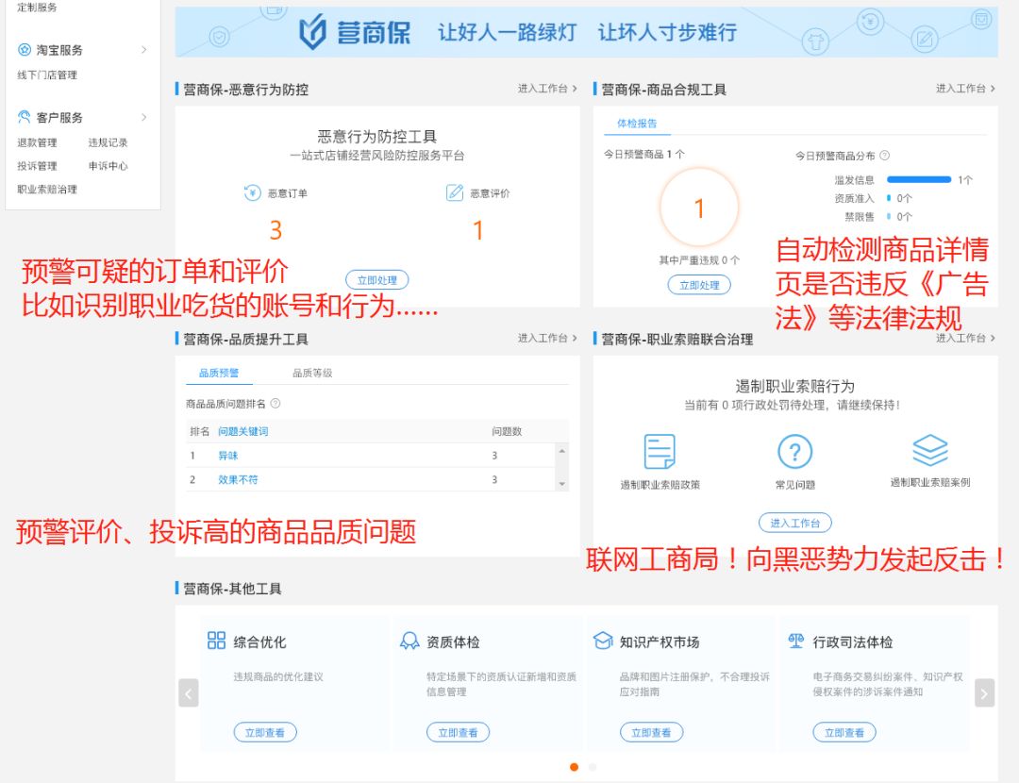
Task: Go to previous tools with left carousel arrow
Action: [189, 692]
